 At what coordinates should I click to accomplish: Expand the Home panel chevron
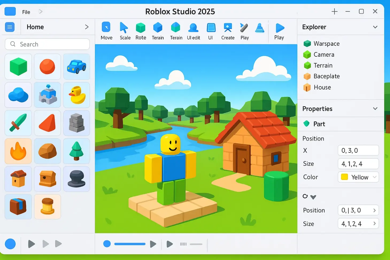point(87,27)
